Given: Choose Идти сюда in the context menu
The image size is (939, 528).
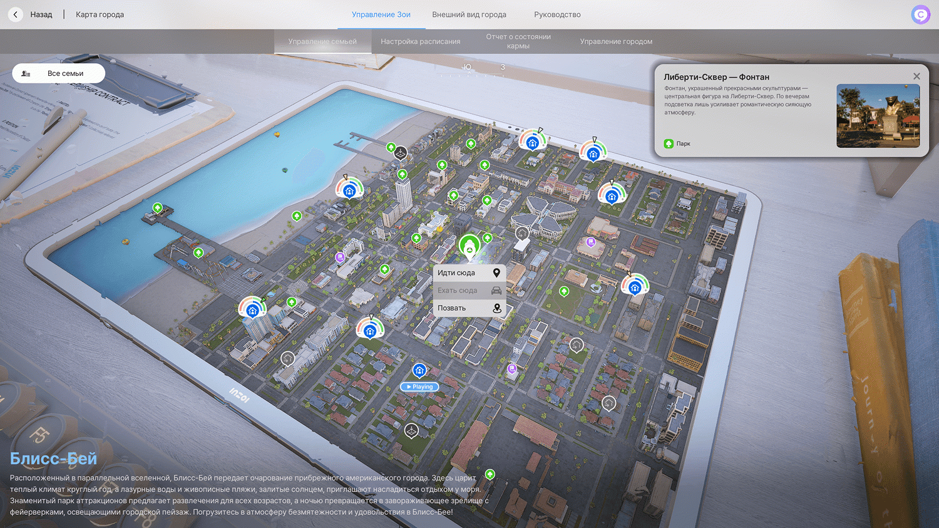Looking at the screenshot, I should click(x=469, y=273).
